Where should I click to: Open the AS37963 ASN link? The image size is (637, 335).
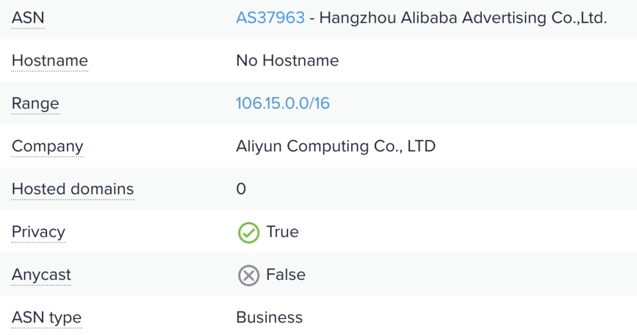tap(270, 18)
